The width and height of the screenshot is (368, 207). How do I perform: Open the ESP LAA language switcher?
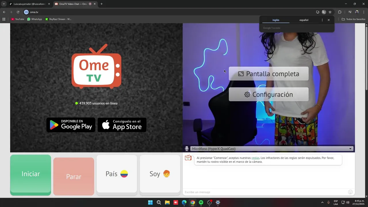point(336,202)
